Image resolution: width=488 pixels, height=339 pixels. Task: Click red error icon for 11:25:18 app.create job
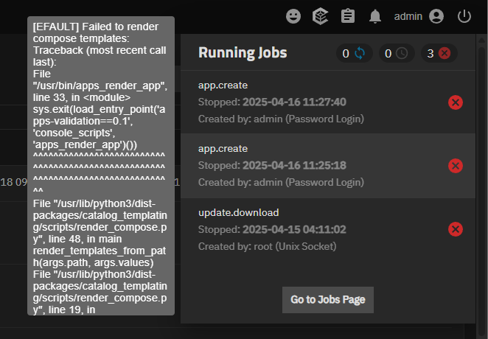coord(456,166)
